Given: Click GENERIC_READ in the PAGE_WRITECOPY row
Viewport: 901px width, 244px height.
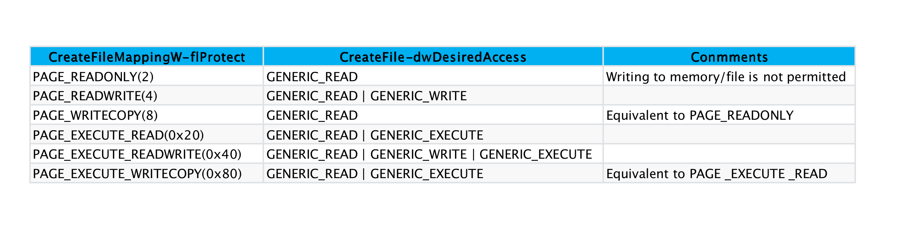Looking at the screenshot, I should tap(312, 116).
